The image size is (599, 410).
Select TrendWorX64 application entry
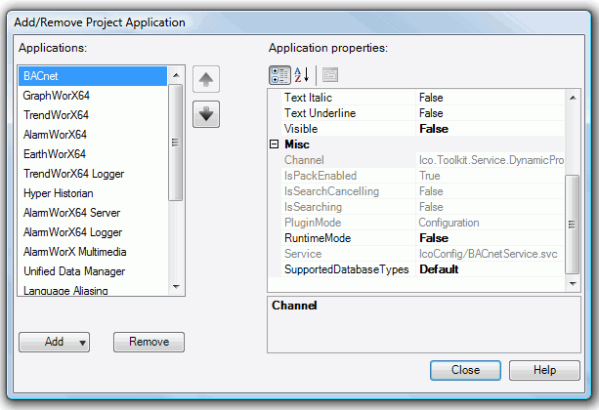tap(93, 115)
